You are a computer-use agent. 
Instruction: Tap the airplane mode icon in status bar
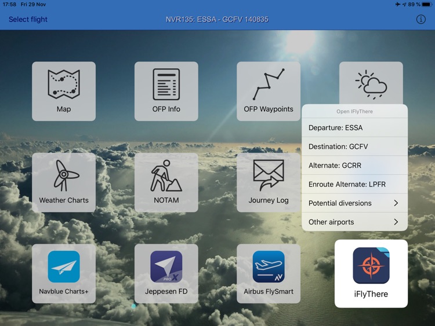[x=398, y=5]
